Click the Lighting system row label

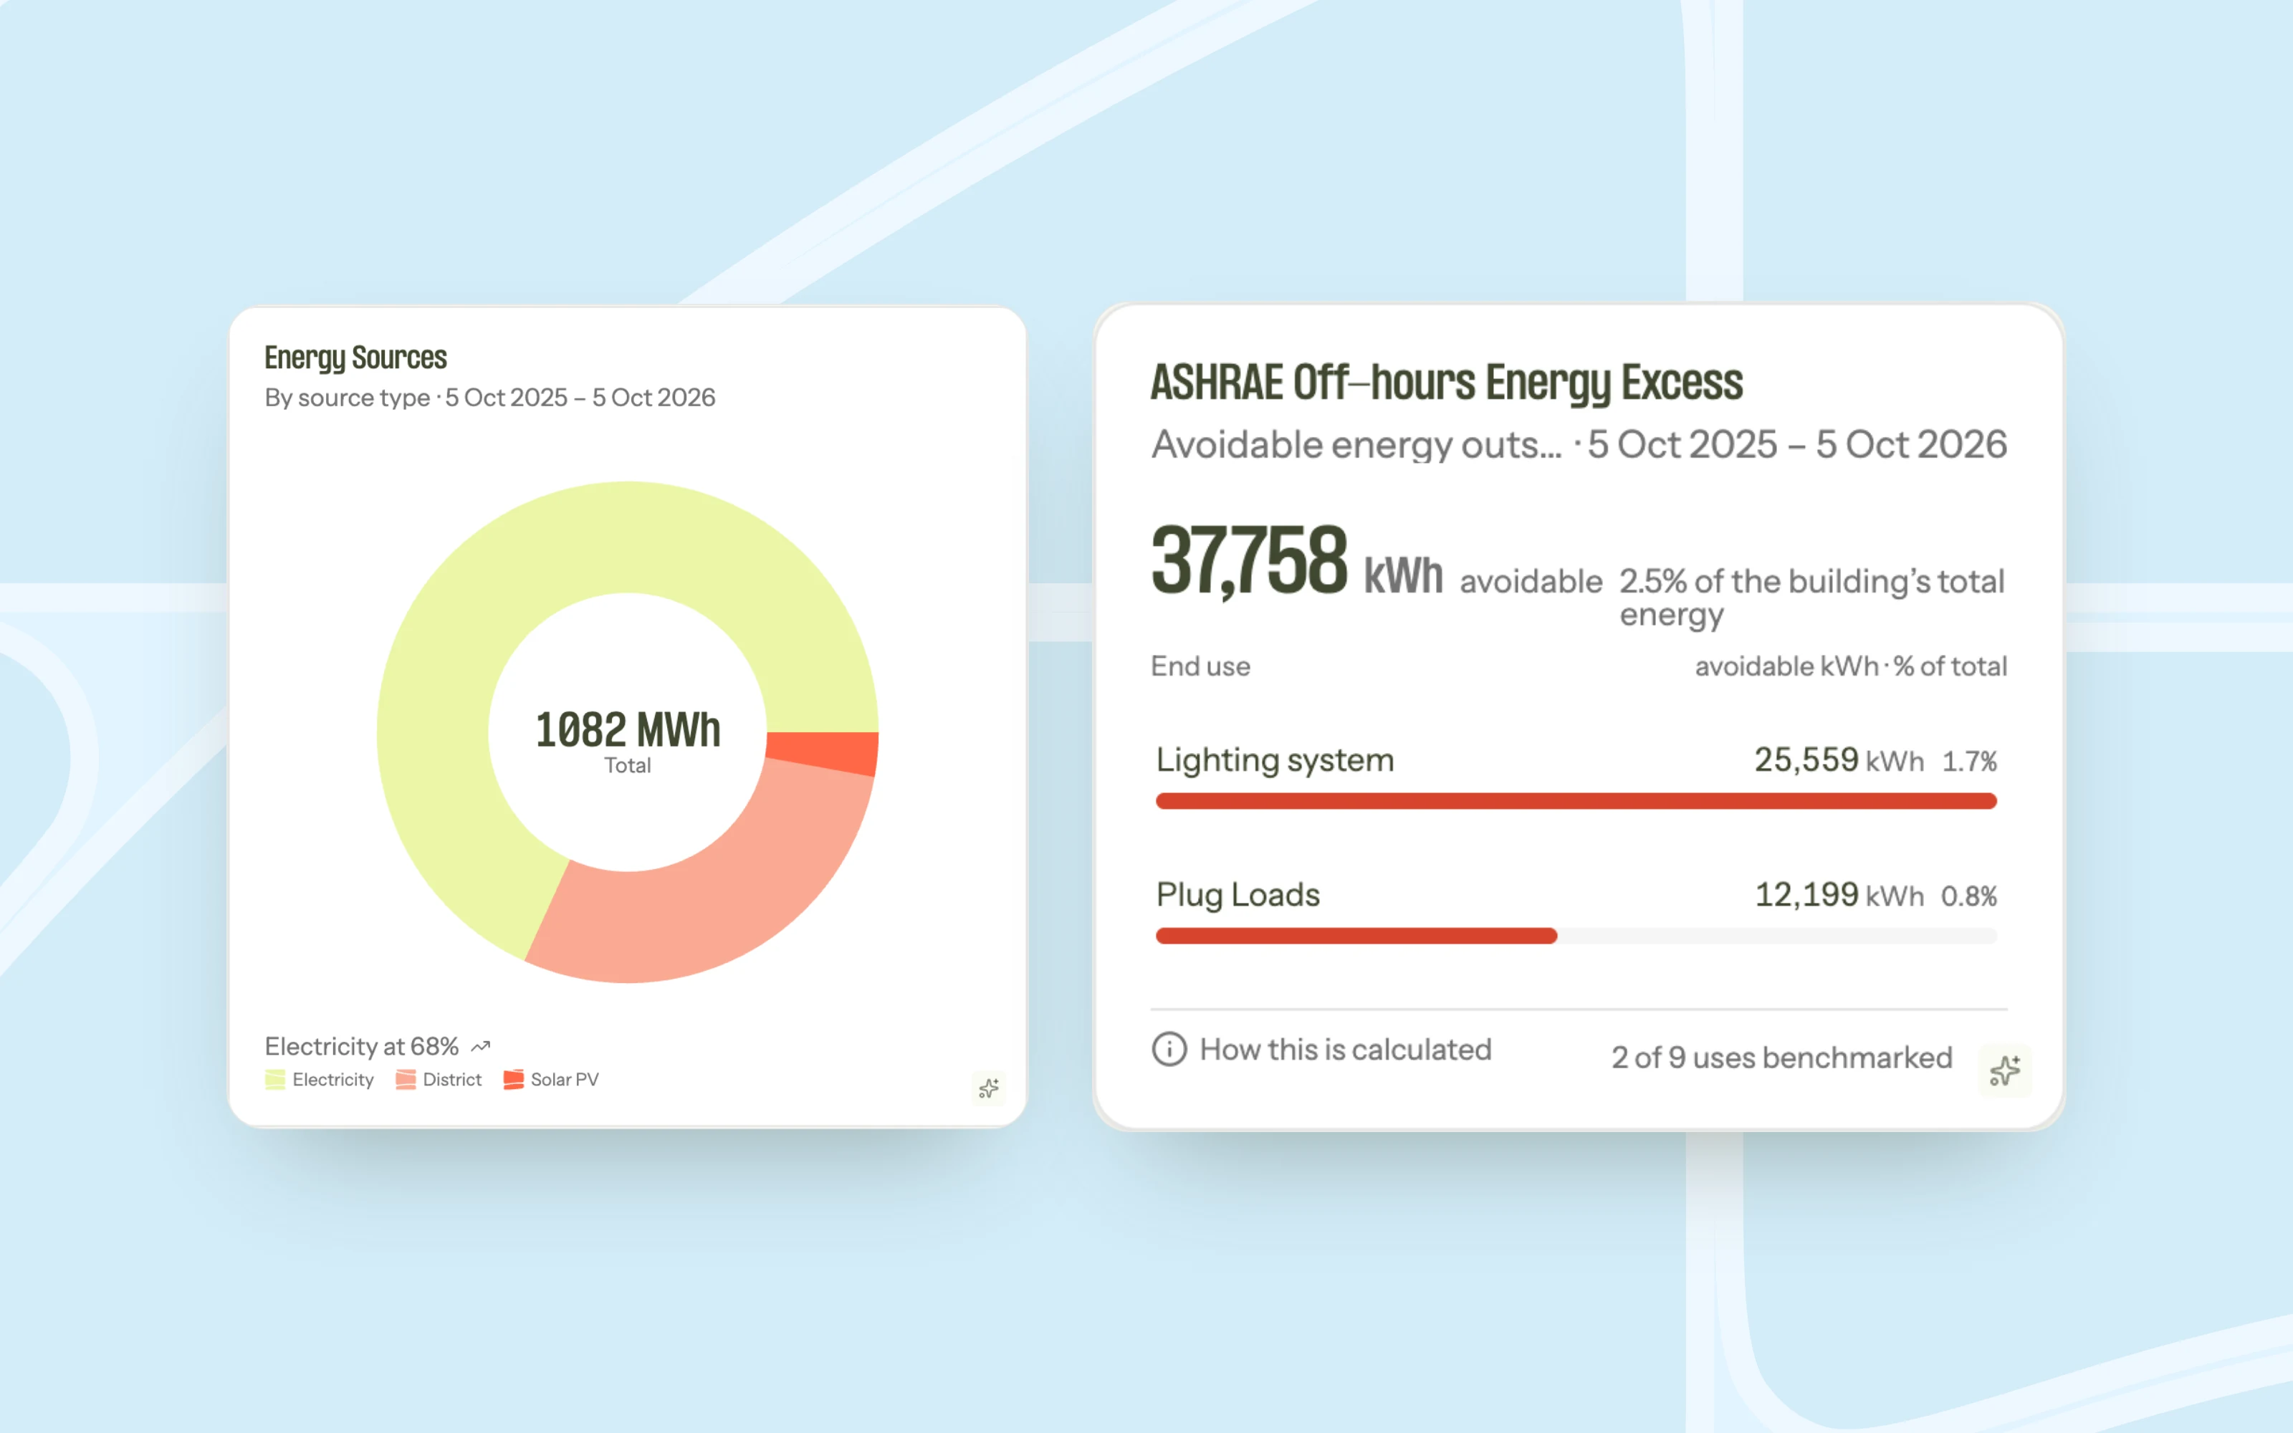pyautogui.click(x=1275, y=760)
